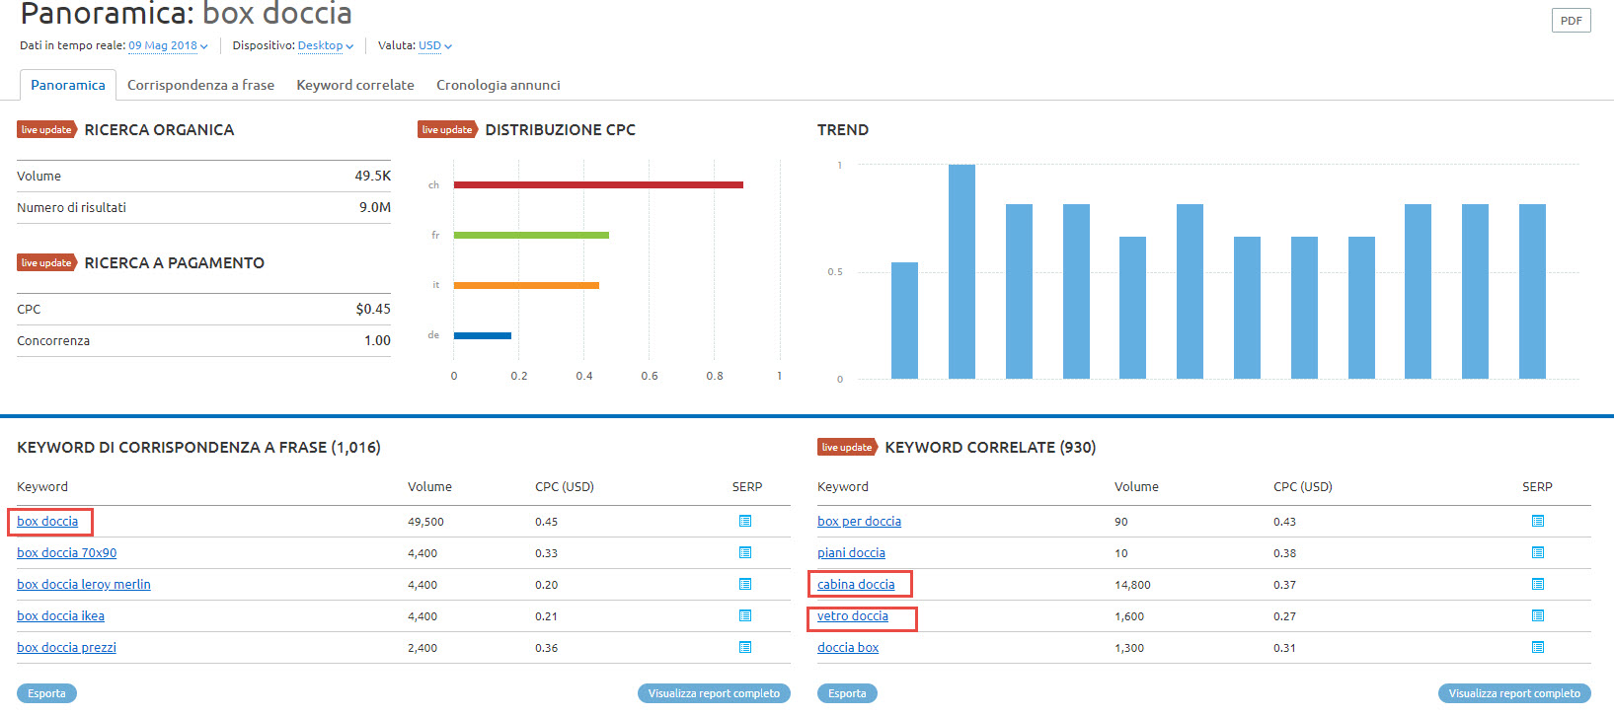
Task: Switch to Keyword correlate tab
Action: [355, 85]
